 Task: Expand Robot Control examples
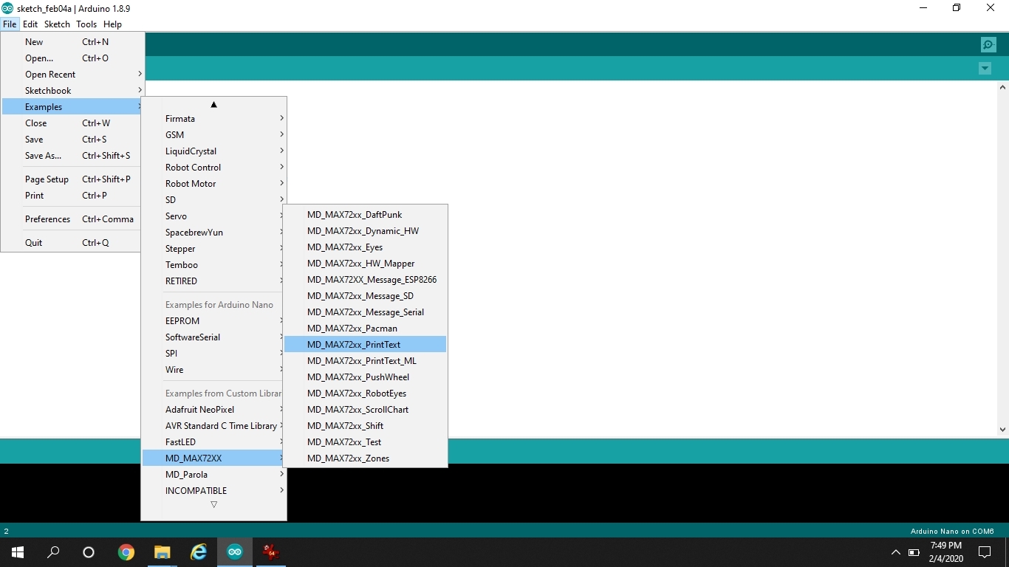[x=213, y=168]
